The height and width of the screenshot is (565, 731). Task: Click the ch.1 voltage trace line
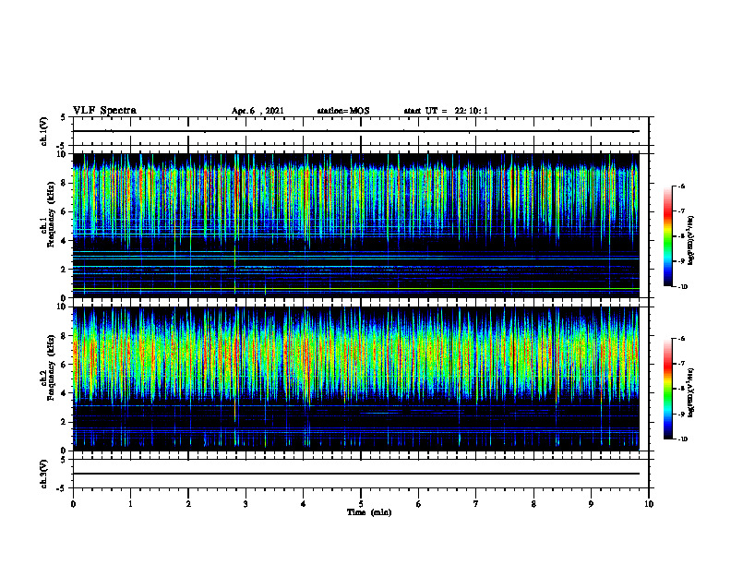click(x=356, y=131)
